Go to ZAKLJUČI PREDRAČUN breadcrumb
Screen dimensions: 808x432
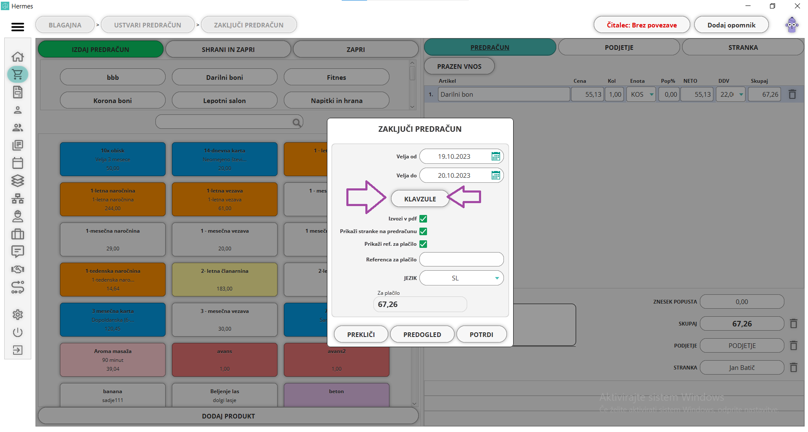249,25
